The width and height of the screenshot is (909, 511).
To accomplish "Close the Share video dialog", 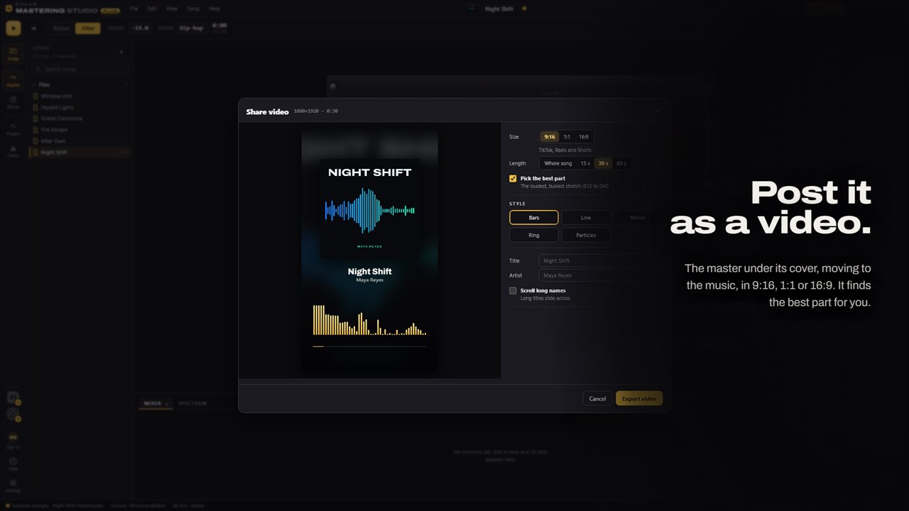I will pos(658,111).
